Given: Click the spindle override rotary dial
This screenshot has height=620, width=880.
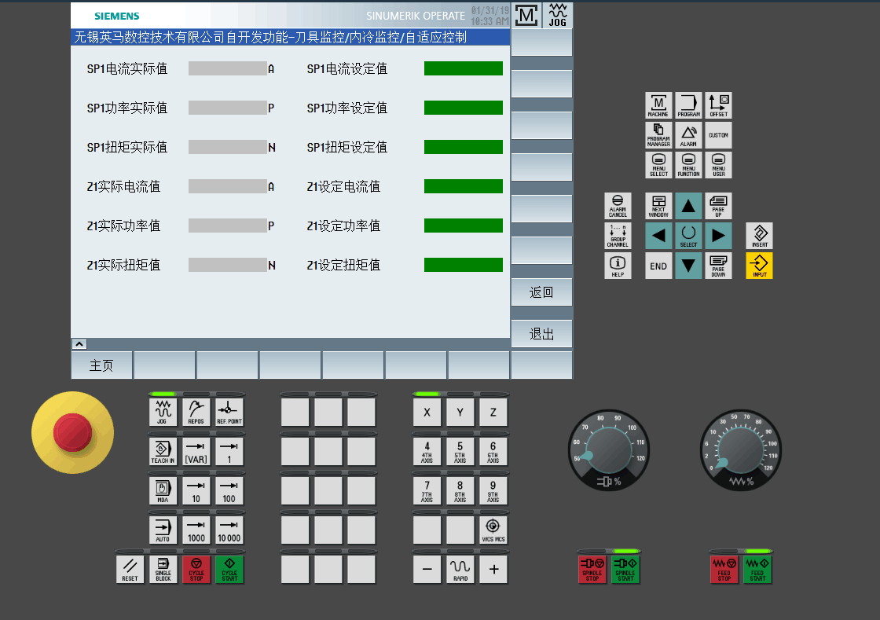Looking at the screenshot, I should pyautogui.click(x=608, y=449).
